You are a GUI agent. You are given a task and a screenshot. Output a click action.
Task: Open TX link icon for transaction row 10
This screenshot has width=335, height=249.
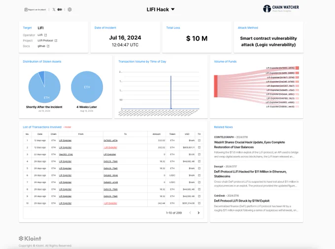tap(199, 203)
